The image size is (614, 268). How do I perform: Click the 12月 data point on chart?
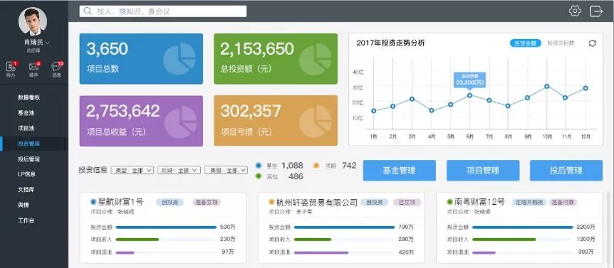click(x=586, y=88)
